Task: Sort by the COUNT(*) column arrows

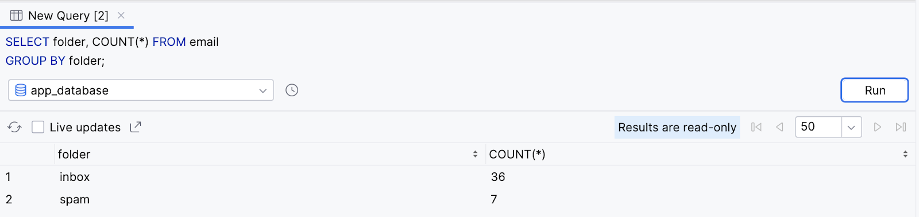Action: click(905, 154)
